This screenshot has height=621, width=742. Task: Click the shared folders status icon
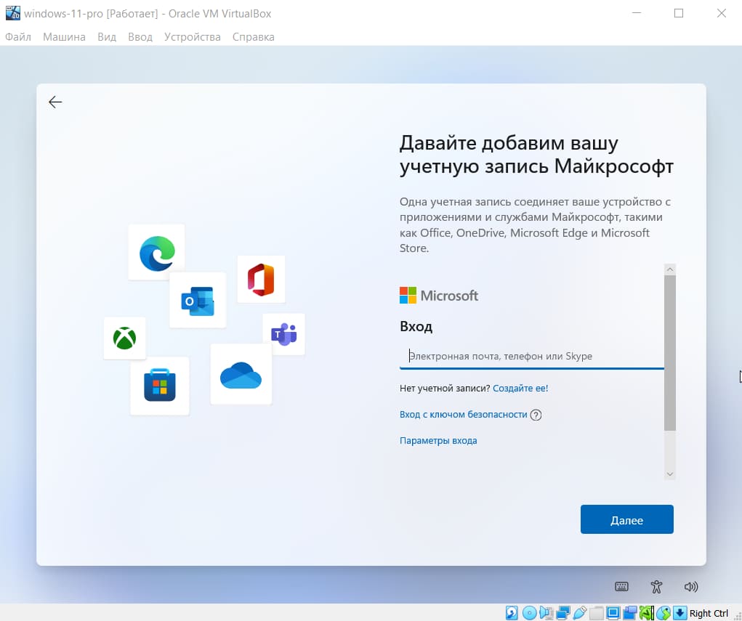click(x=596, y=613)
